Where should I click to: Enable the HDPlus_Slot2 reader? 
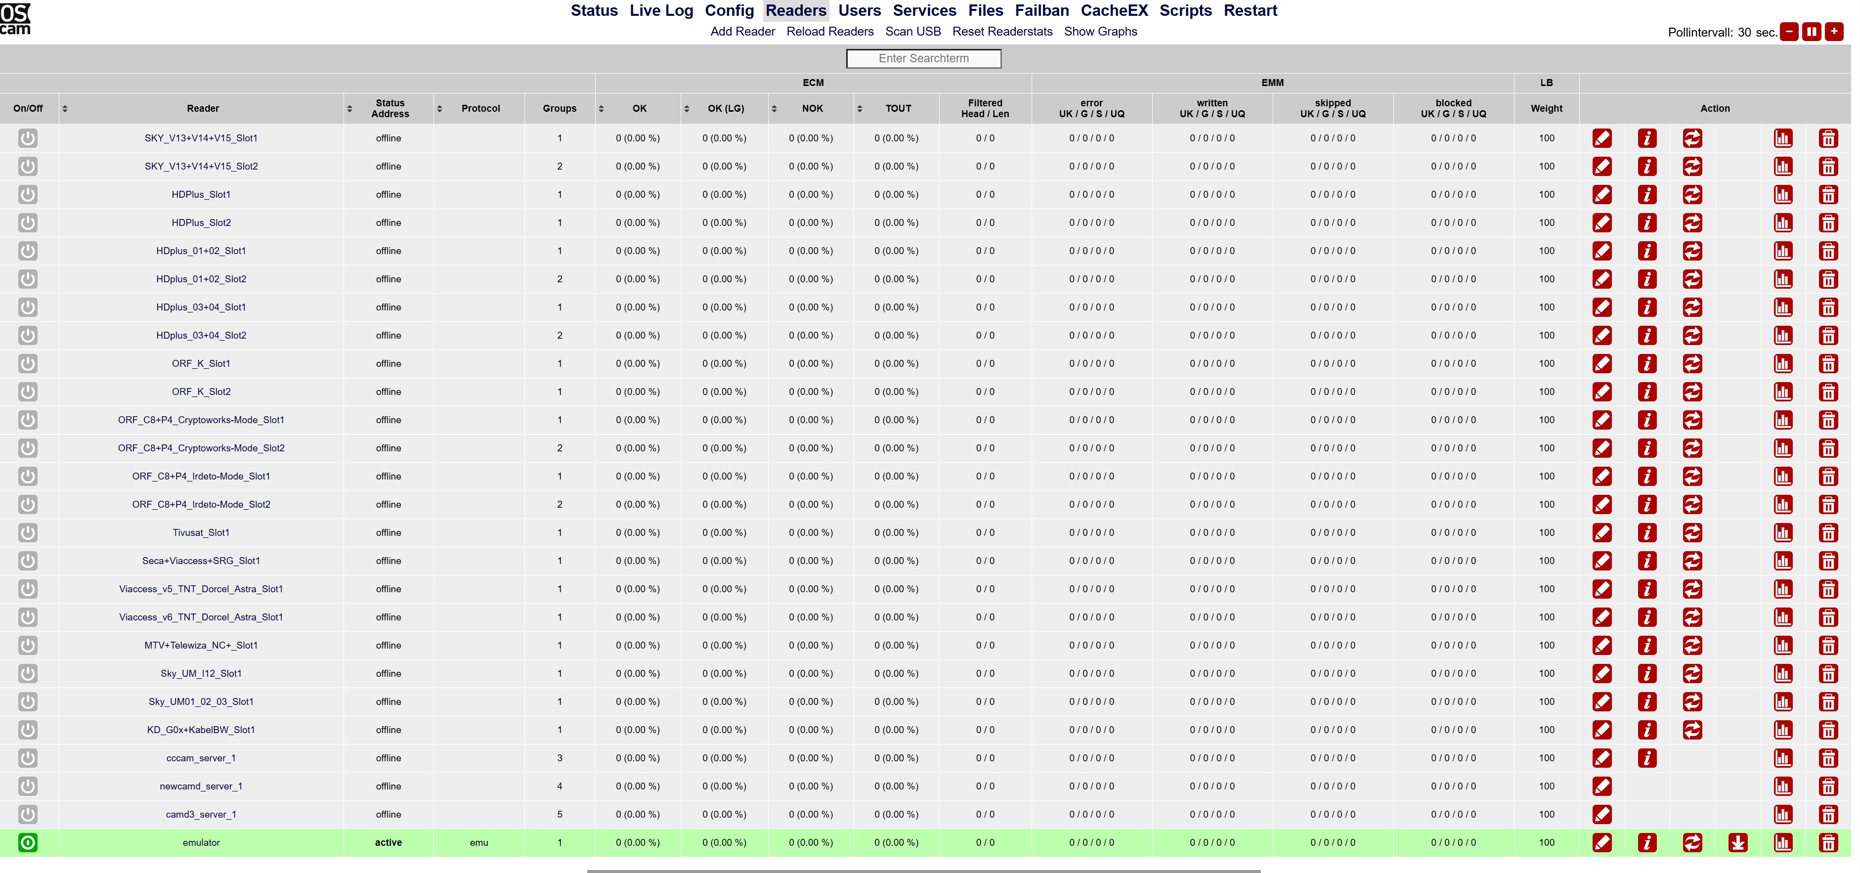click(28, 222)
